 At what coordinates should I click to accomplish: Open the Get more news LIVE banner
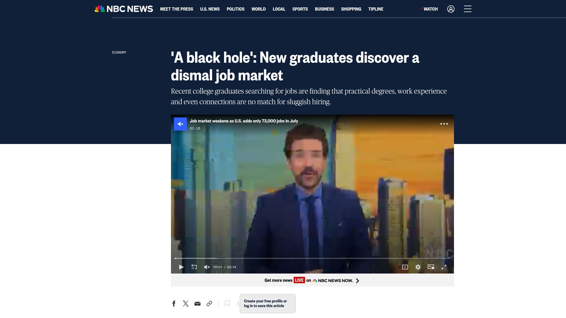click(312, 280)
